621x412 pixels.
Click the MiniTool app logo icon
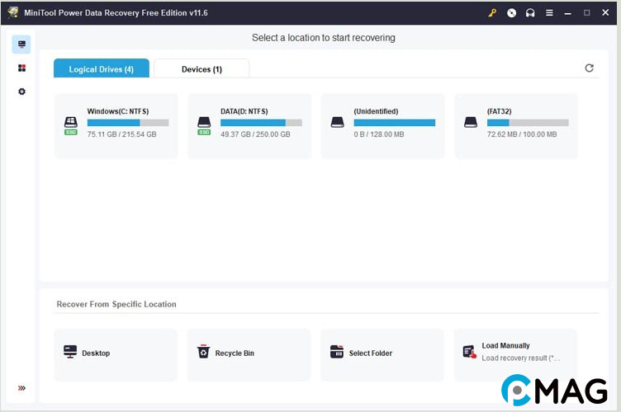(x=12, y=12)
